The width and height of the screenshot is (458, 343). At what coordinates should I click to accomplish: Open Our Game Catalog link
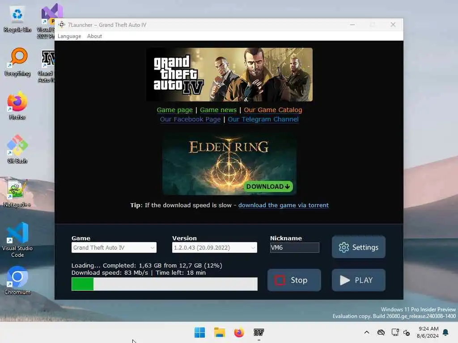[x=273, y=110]
